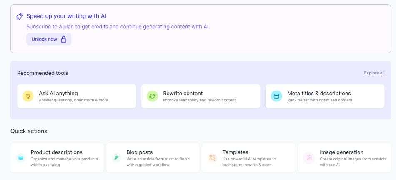Click the orange Templates icon
The image size is (396, 180).
213,158
